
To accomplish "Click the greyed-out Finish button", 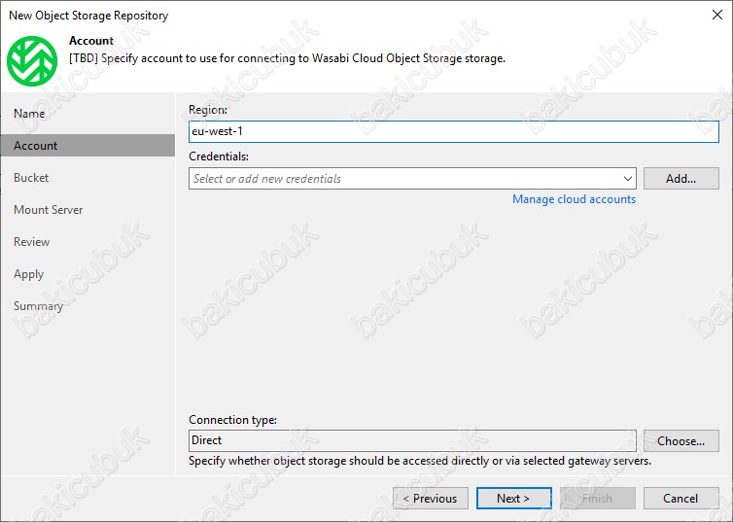I will (598, 498).
